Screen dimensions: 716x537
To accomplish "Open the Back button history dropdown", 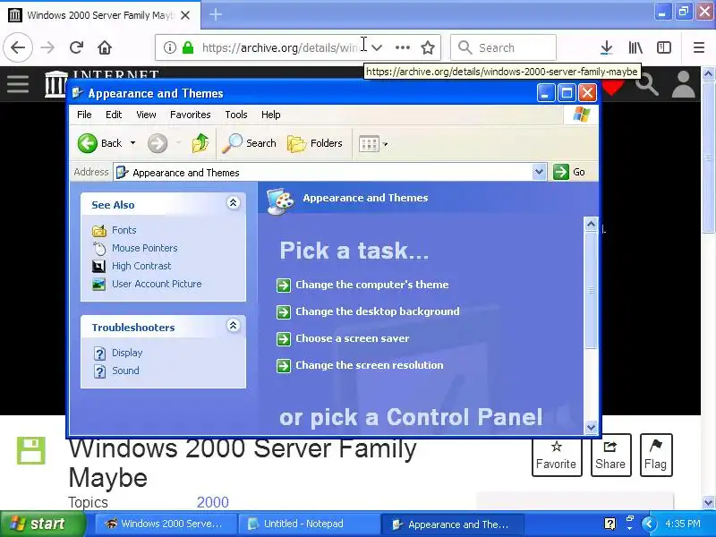I will click(x=132, y=143).
